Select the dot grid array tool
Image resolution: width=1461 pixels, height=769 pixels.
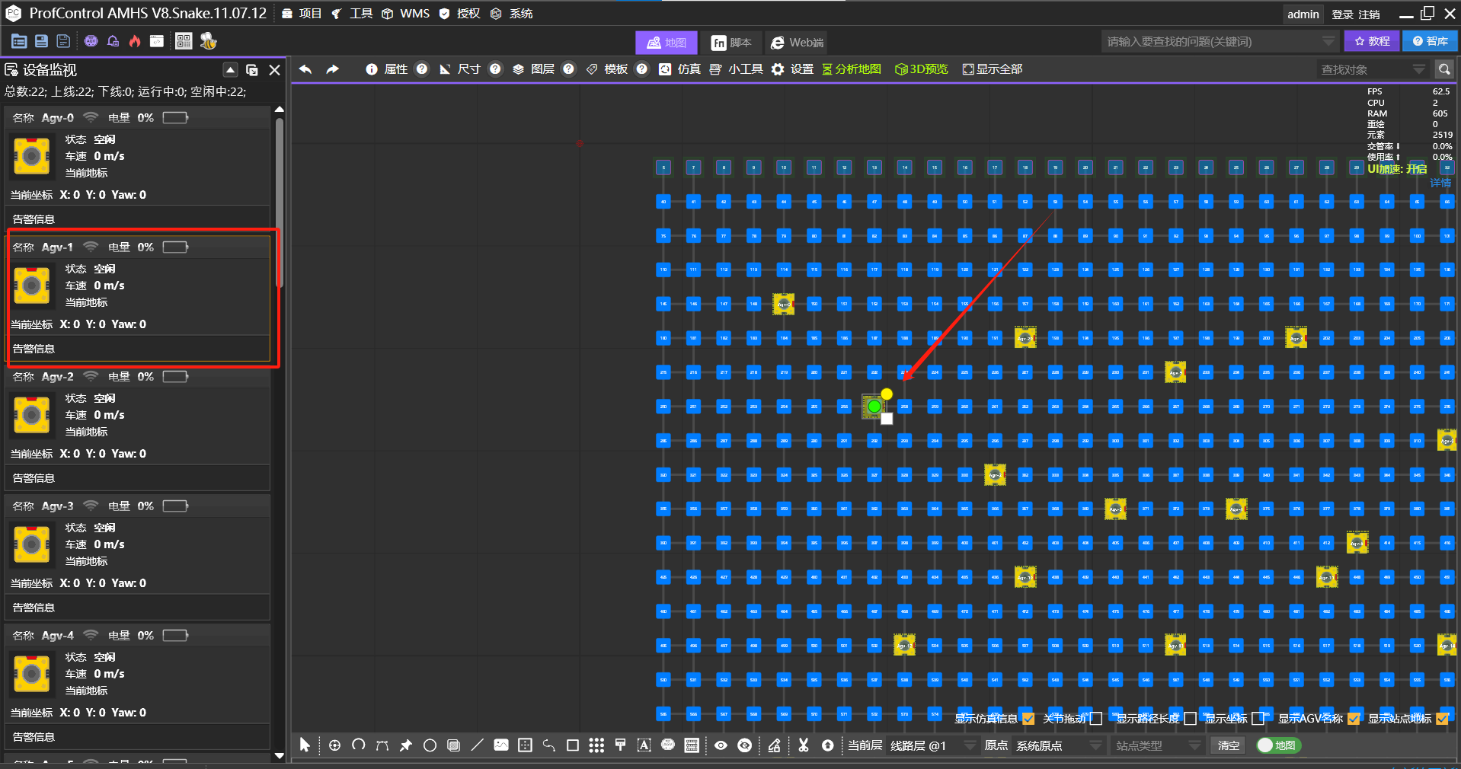coord(596,745)
